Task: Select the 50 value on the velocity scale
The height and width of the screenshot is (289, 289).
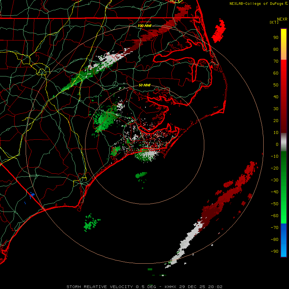Action: (x=276, y=85)
